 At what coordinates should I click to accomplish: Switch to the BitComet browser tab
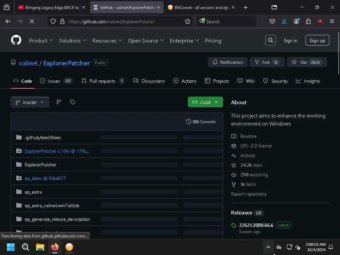[x=201, y=8]
